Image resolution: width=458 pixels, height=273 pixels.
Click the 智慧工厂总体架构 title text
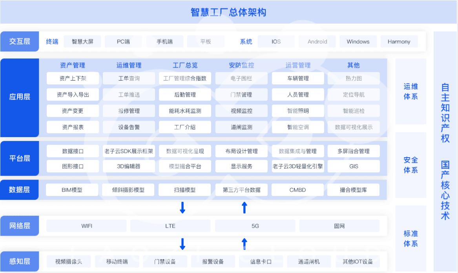coord(229,12)
